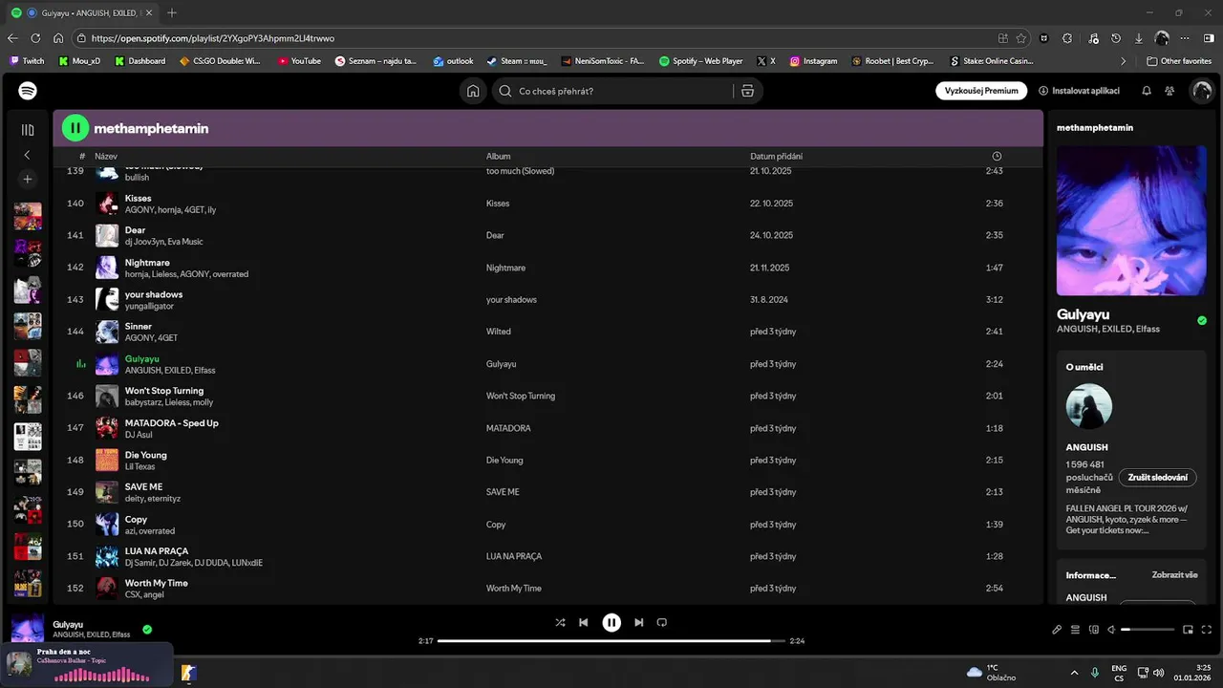This screenshot has width=1223, height=688.
Task: Sort tracks by Název column
Action: point(106,156)
